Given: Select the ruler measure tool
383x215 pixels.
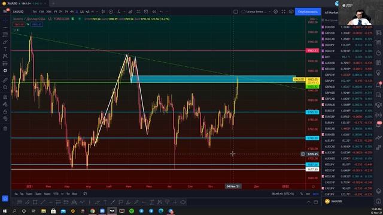Looking at the screenshot, I should tap(5, 80).
